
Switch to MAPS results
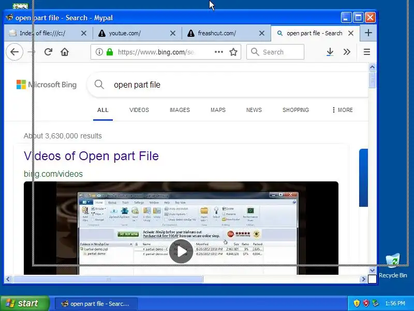coord(218,110)
